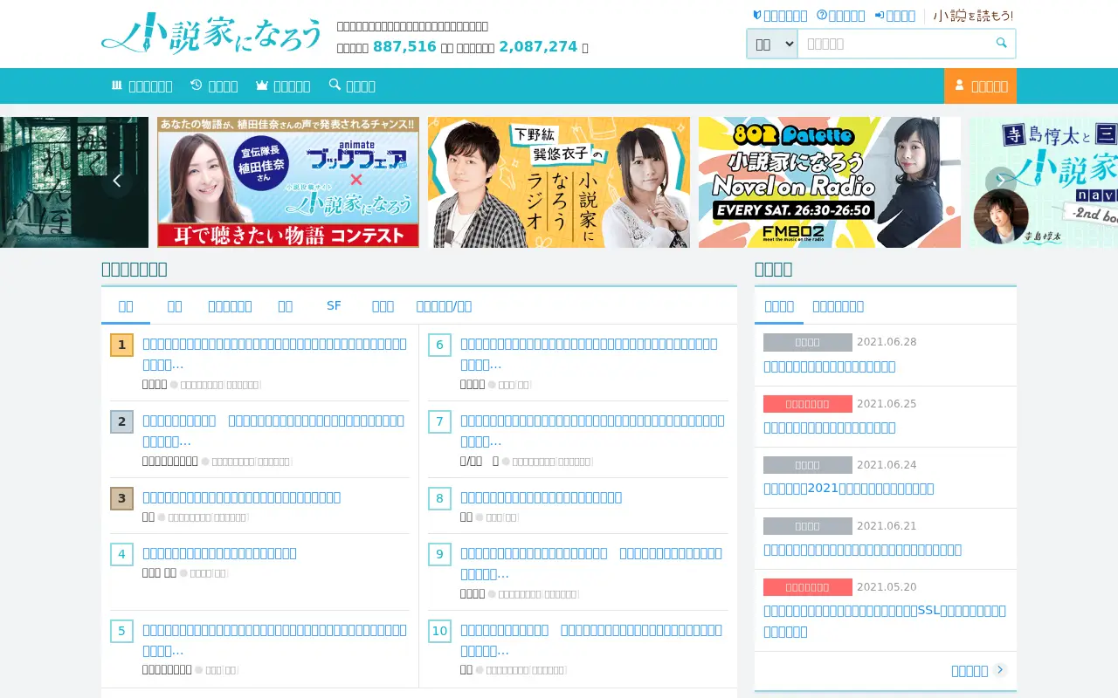Open the animate ブックフェア contest banner
The image size is (1118, 698).
tap(288, 182)
